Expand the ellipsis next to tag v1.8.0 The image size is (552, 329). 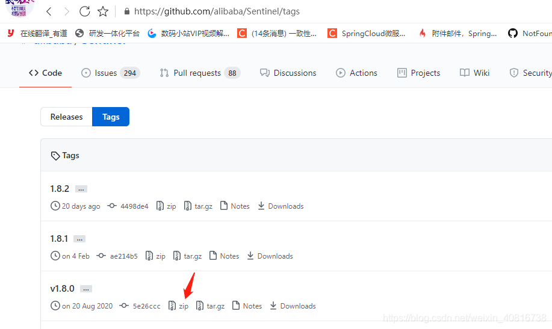[86, 289]
